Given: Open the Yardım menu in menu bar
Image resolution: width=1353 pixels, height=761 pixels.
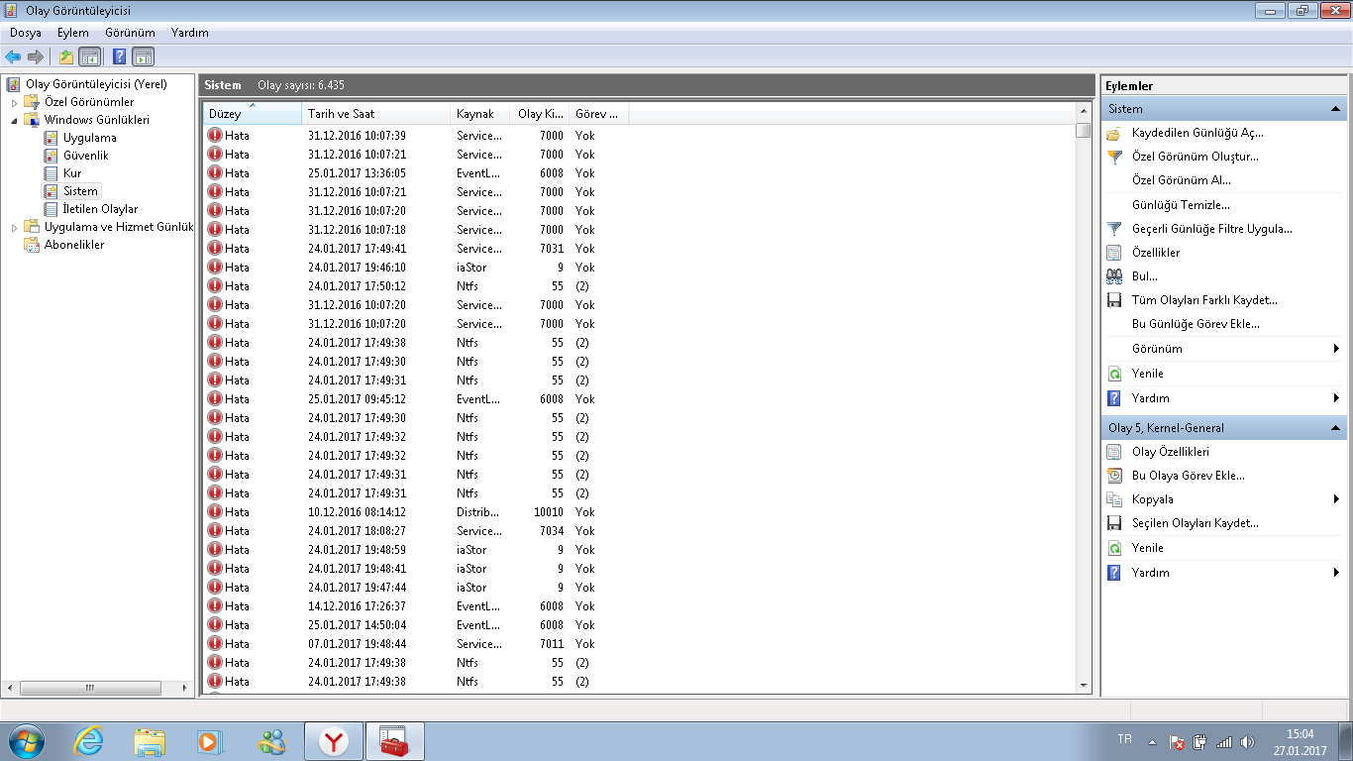Looking at the screenshot, I should (x=190, y=33).
